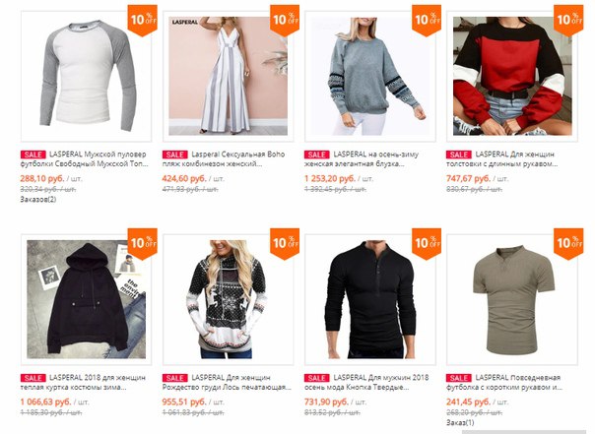View the khaki short sleeve t-shirt image
Image resolution: width=595 pixels, height=434 pixels.
point(512,299)
